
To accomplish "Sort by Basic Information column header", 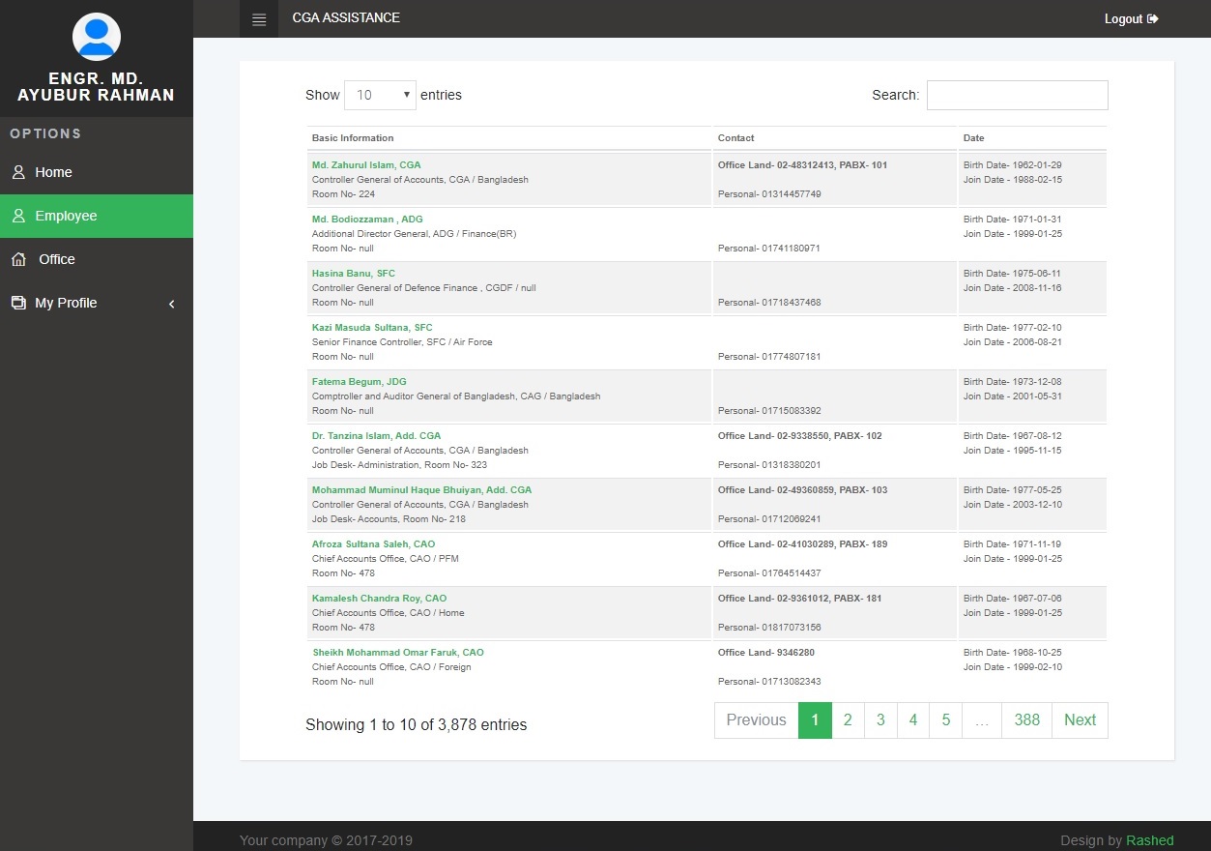I will tap(353, 138).
